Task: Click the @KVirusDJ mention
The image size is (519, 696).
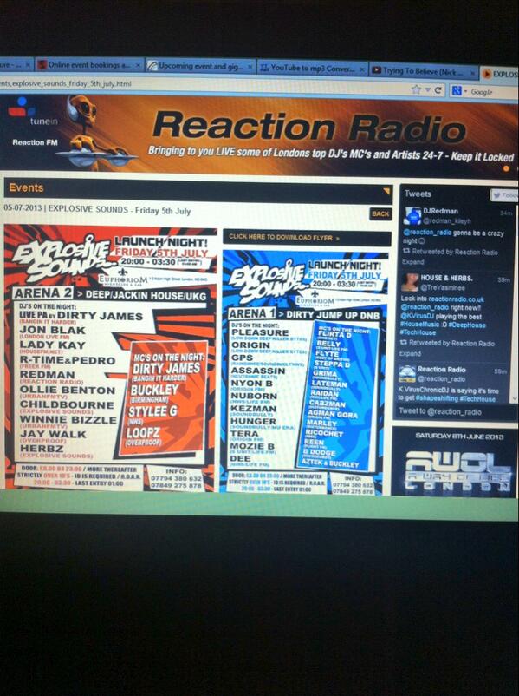Action: pyautogui.click(x=418, y=316)
